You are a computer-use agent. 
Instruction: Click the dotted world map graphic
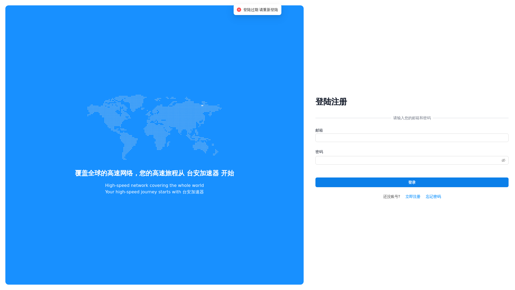pos(154,127)
